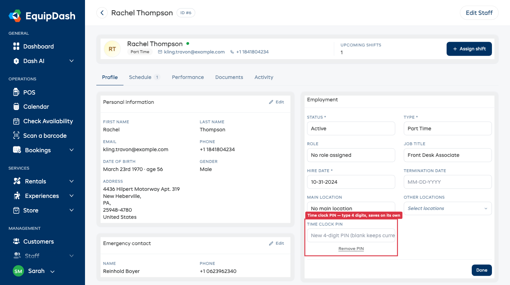
Task: Click the Job Title input field
Action: [448, 155]
